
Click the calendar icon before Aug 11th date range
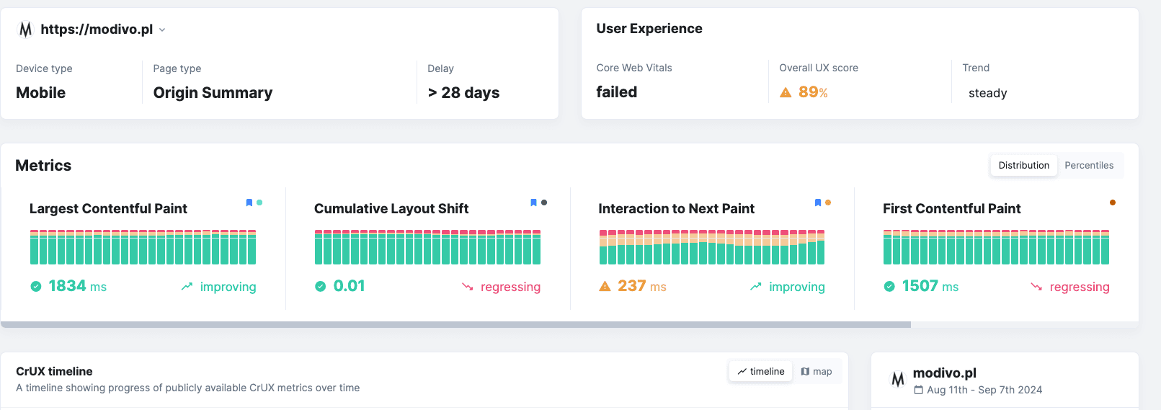click(918, 390)
